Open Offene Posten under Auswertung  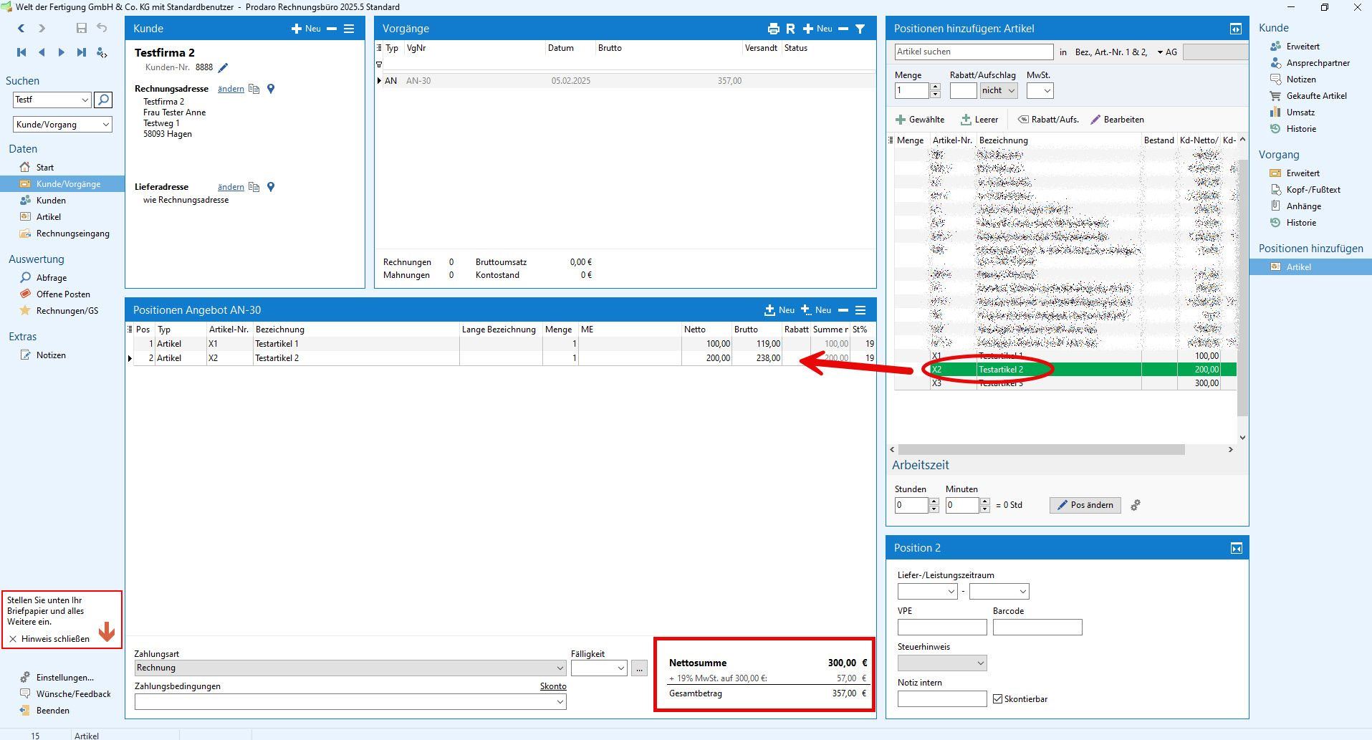(x=63, y=294)
